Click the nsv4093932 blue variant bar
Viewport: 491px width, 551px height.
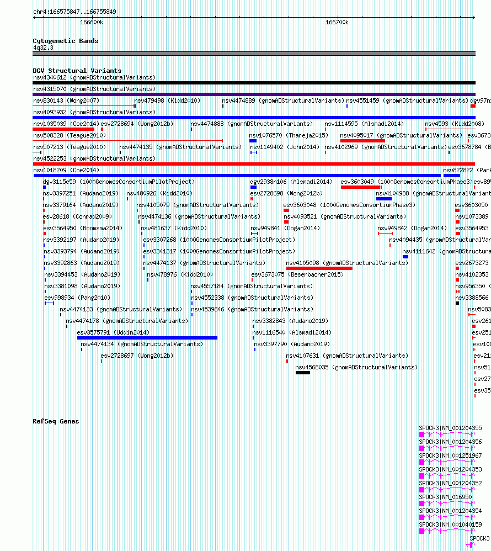click(254, 118)
